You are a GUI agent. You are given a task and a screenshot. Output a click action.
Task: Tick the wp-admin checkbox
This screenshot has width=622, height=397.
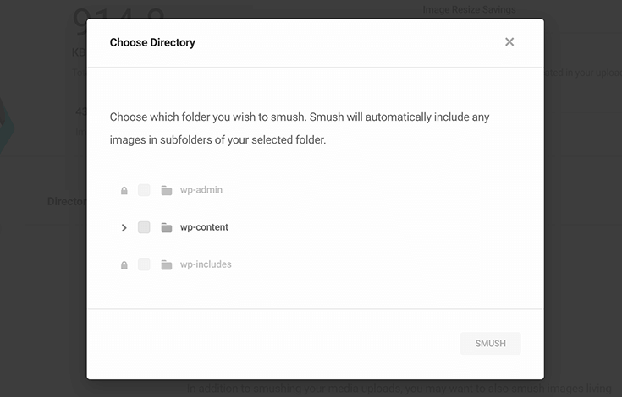(x=144, y=190)
